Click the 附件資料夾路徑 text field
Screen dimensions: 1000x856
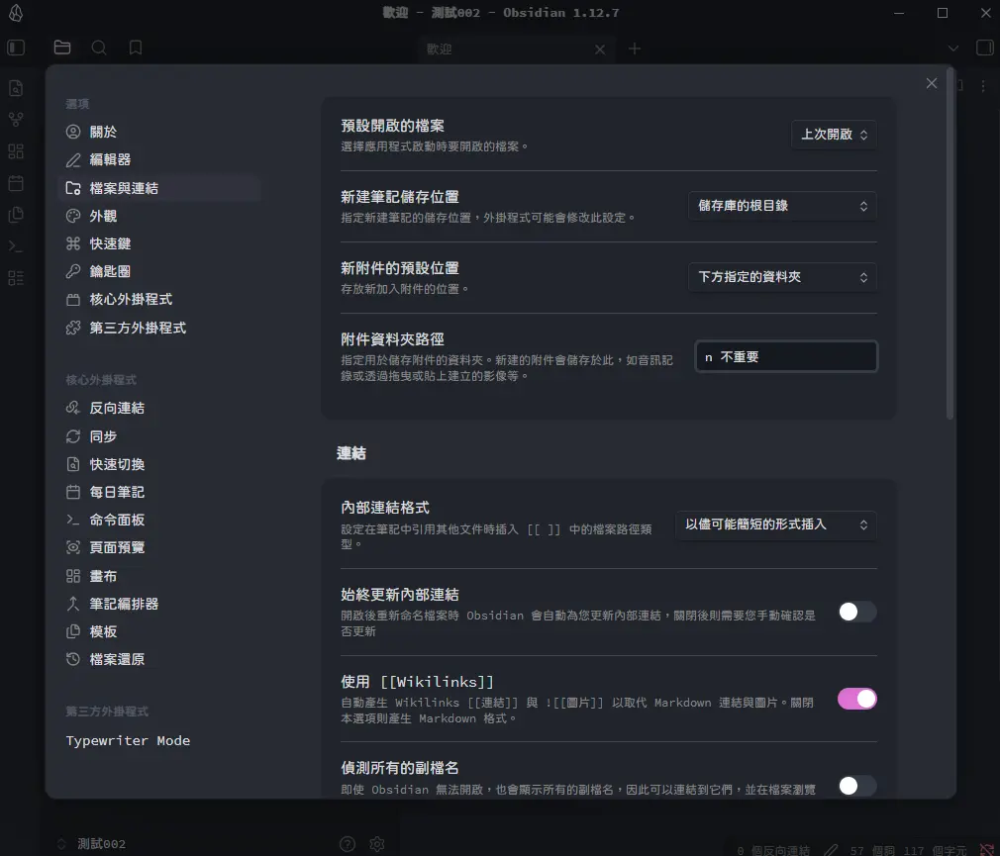click(786, 357)
